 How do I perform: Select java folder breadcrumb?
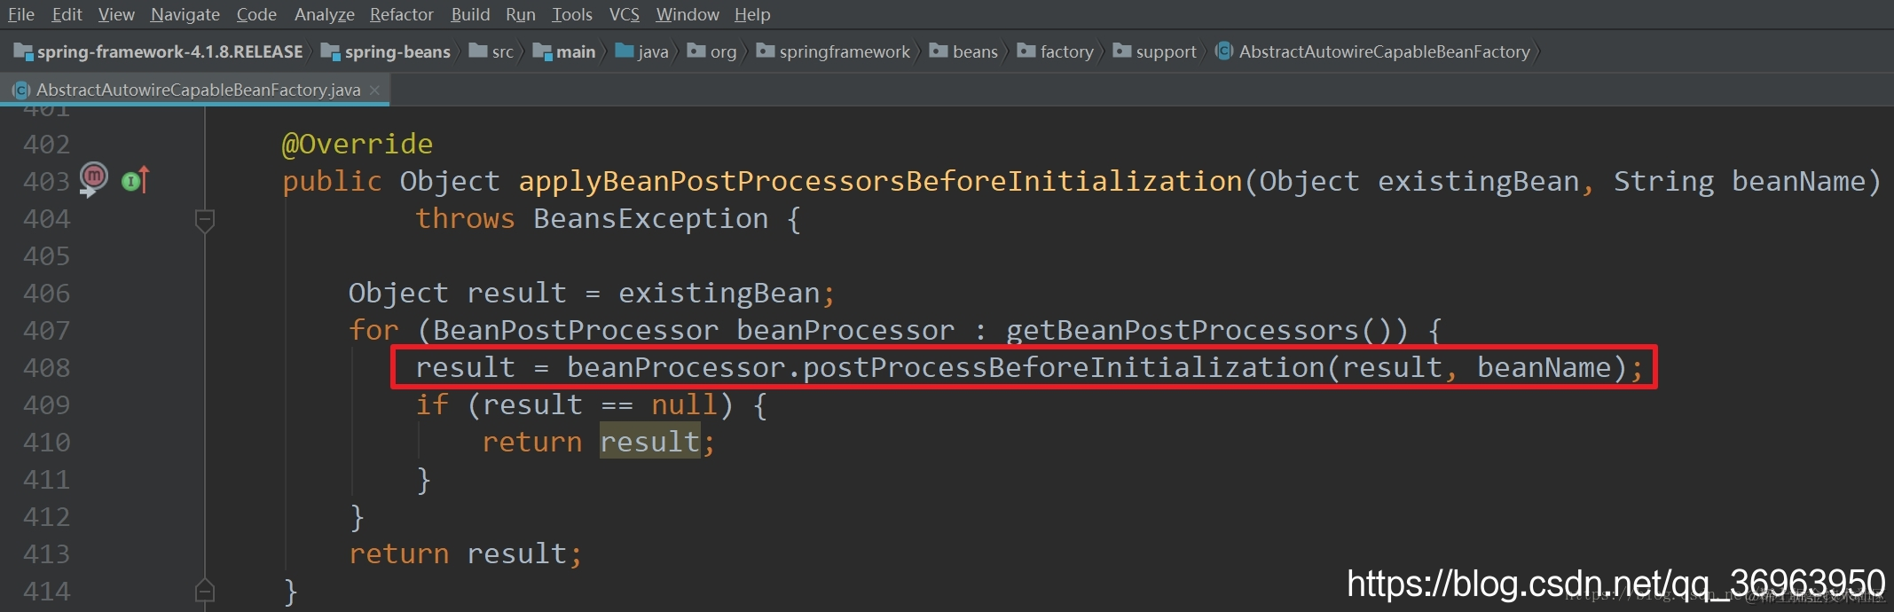pyautogui.click(x=641, y=51)
